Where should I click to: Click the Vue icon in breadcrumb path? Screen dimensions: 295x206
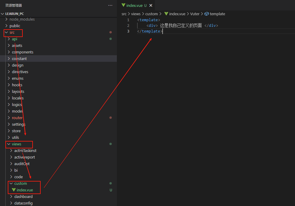[166, 14]
